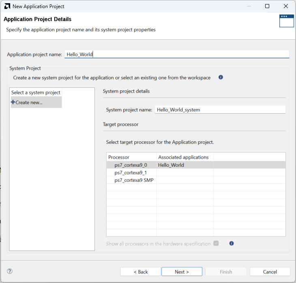Select ps7_cortexa9_0 processor row
This screenshot has height=283, width=296.
tap(131, 165)
